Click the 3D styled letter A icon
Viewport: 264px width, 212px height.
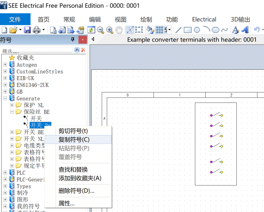pos(245,30)
